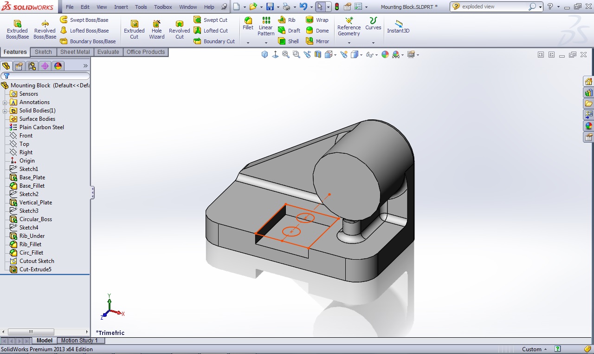Click Previous View binoculars icon
The width and height of the screenshot is (594, 354).
[x=307, y=54]
